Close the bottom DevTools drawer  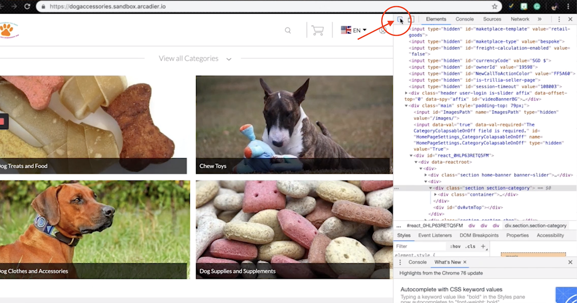(x=570, y=262)
